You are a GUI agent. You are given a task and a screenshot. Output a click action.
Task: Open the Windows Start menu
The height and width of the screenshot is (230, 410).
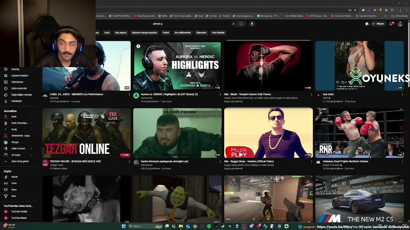coord(124,226)
